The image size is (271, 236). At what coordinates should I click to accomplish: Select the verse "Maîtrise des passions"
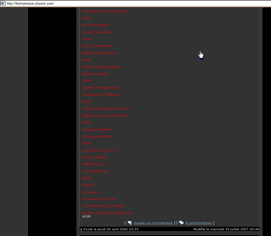(99, 53)
